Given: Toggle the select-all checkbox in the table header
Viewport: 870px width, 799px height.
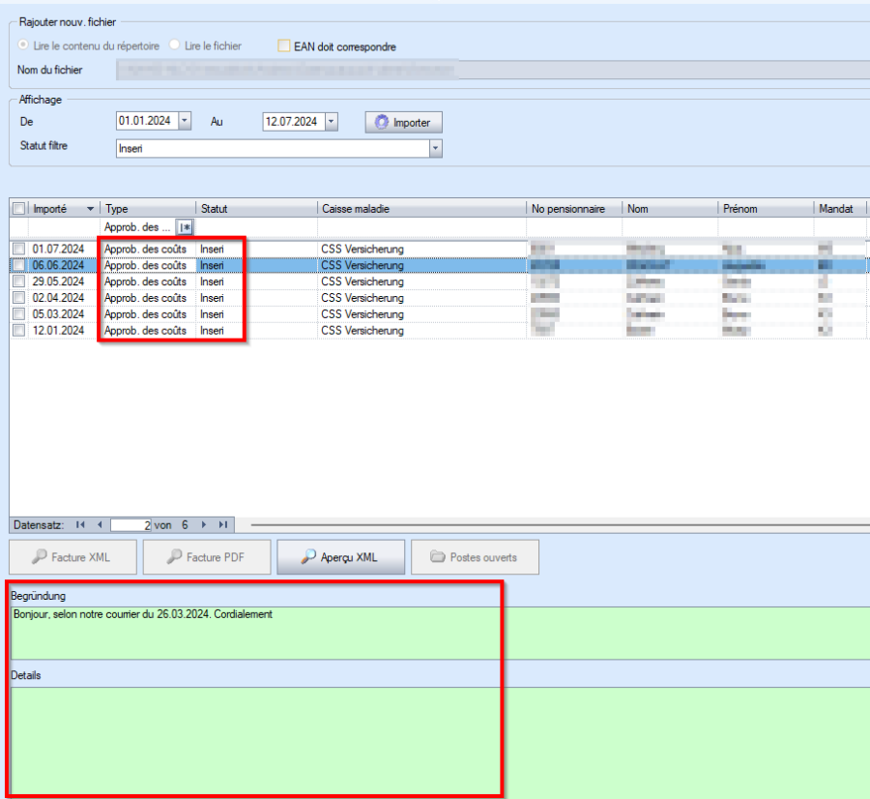Looking at the screenshot, I should coord(19,209).
